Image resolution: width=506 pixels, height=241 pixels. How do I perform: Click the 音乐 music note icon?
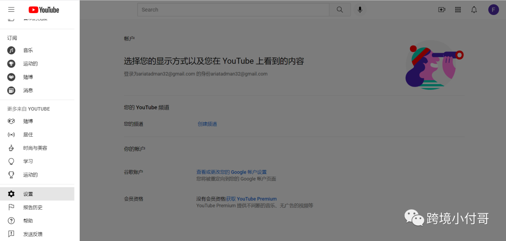(x=11, y=50)
